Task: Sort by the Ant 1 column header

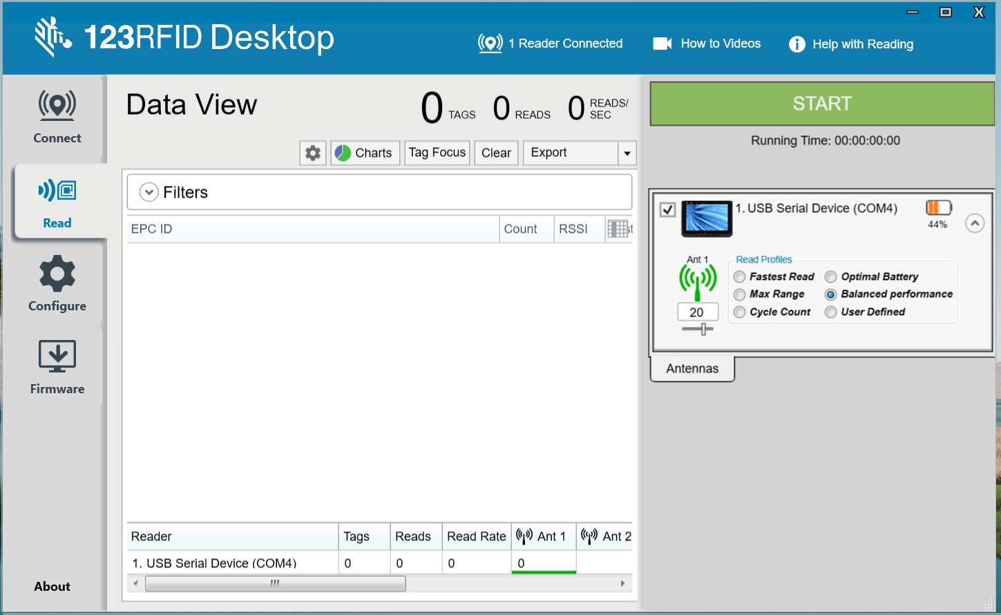Action: pyautogui.click(x=544, y=536)
